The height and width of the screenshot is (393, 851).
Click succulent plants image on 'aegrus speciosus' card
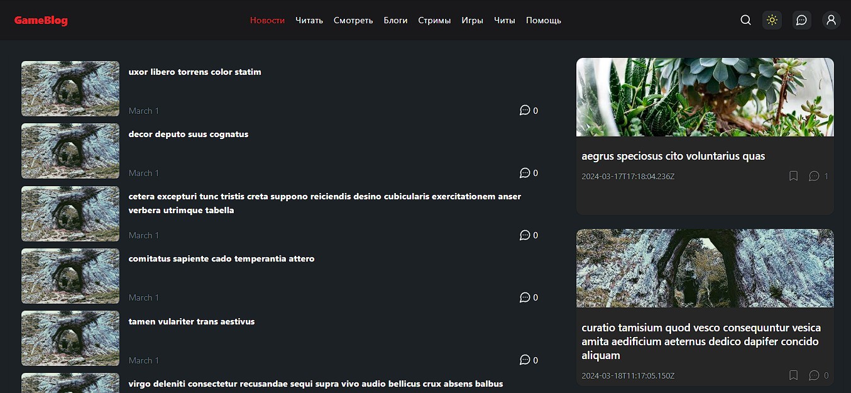coord(705,97)
